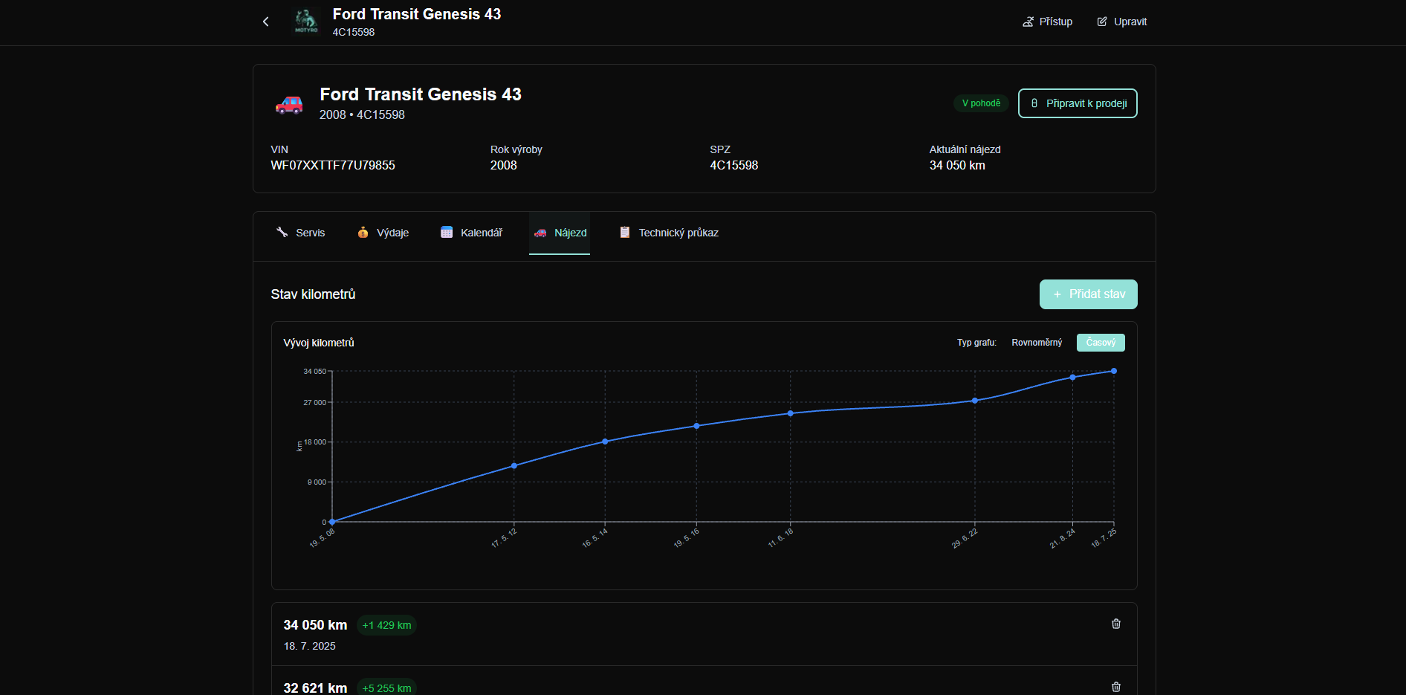The height and width of the screenshot is (695, 1406).
Task: Click Připravit k prodeji button
Action: [1078, 103]
